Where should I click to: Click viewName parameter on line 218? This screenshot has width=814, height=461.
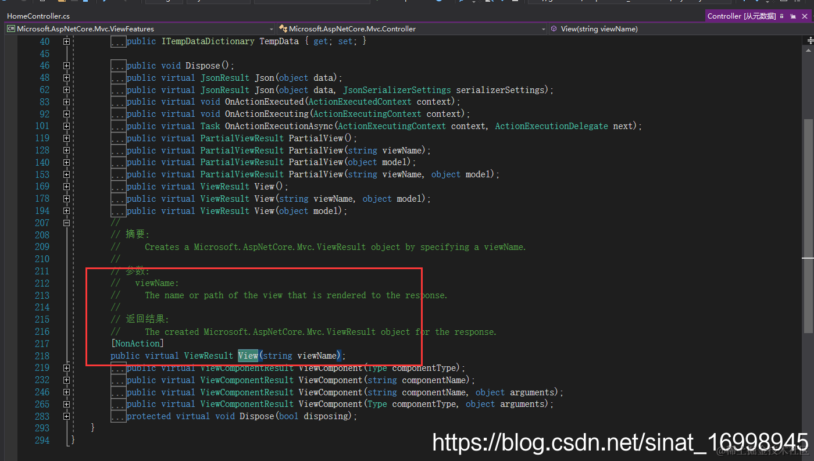click(x=317, y=356)
